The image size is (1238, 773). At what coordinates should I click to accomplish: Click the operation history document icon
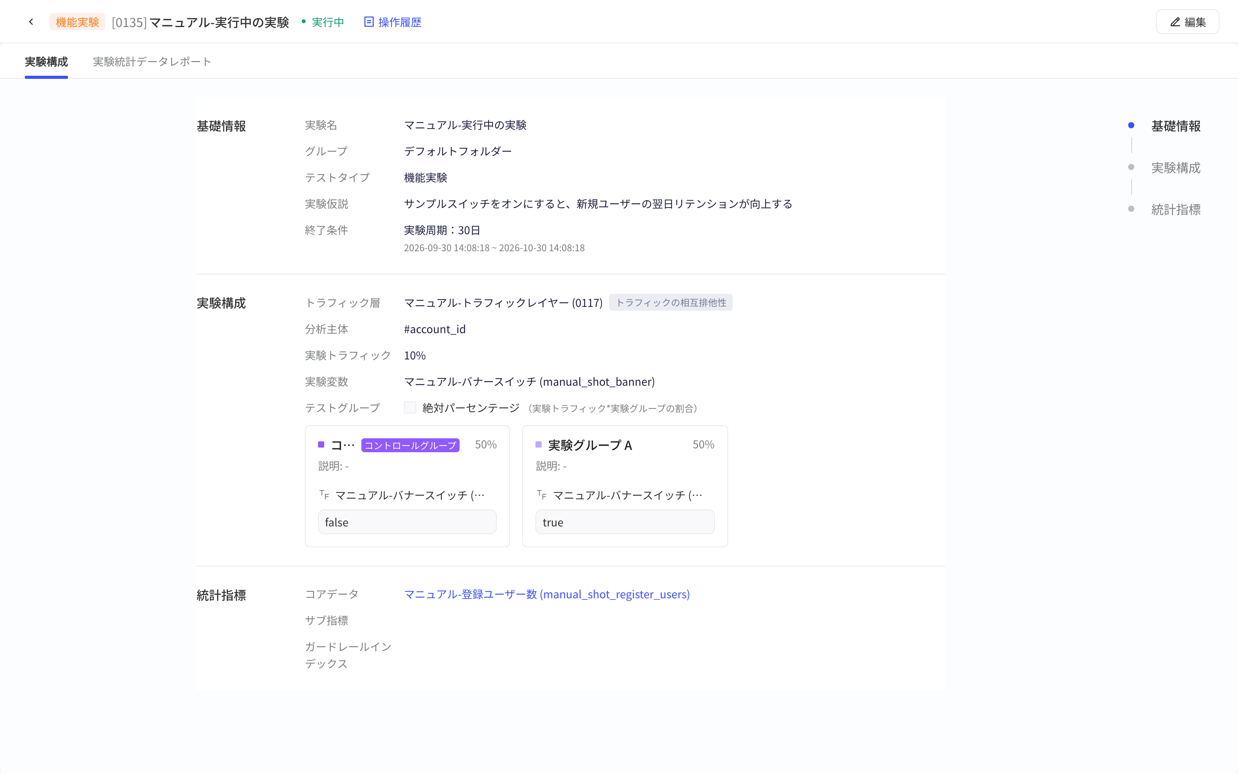click(369, 22)
